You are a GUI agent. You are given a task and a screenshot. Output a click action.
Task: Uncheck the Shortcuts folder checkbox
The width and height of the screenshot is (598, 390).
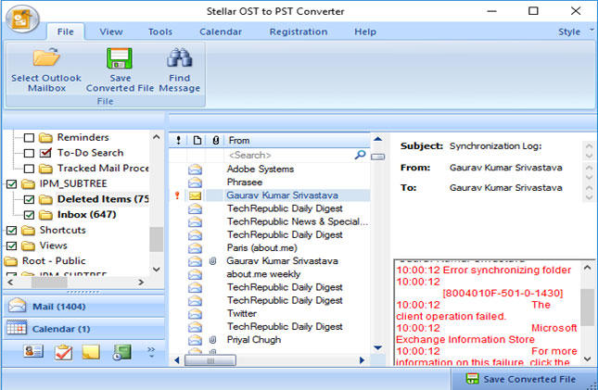pos(12,231)
